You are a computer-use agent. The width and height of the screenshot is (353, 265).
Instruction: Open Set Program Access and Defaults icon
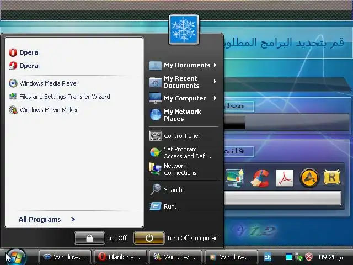coord(156,152)
